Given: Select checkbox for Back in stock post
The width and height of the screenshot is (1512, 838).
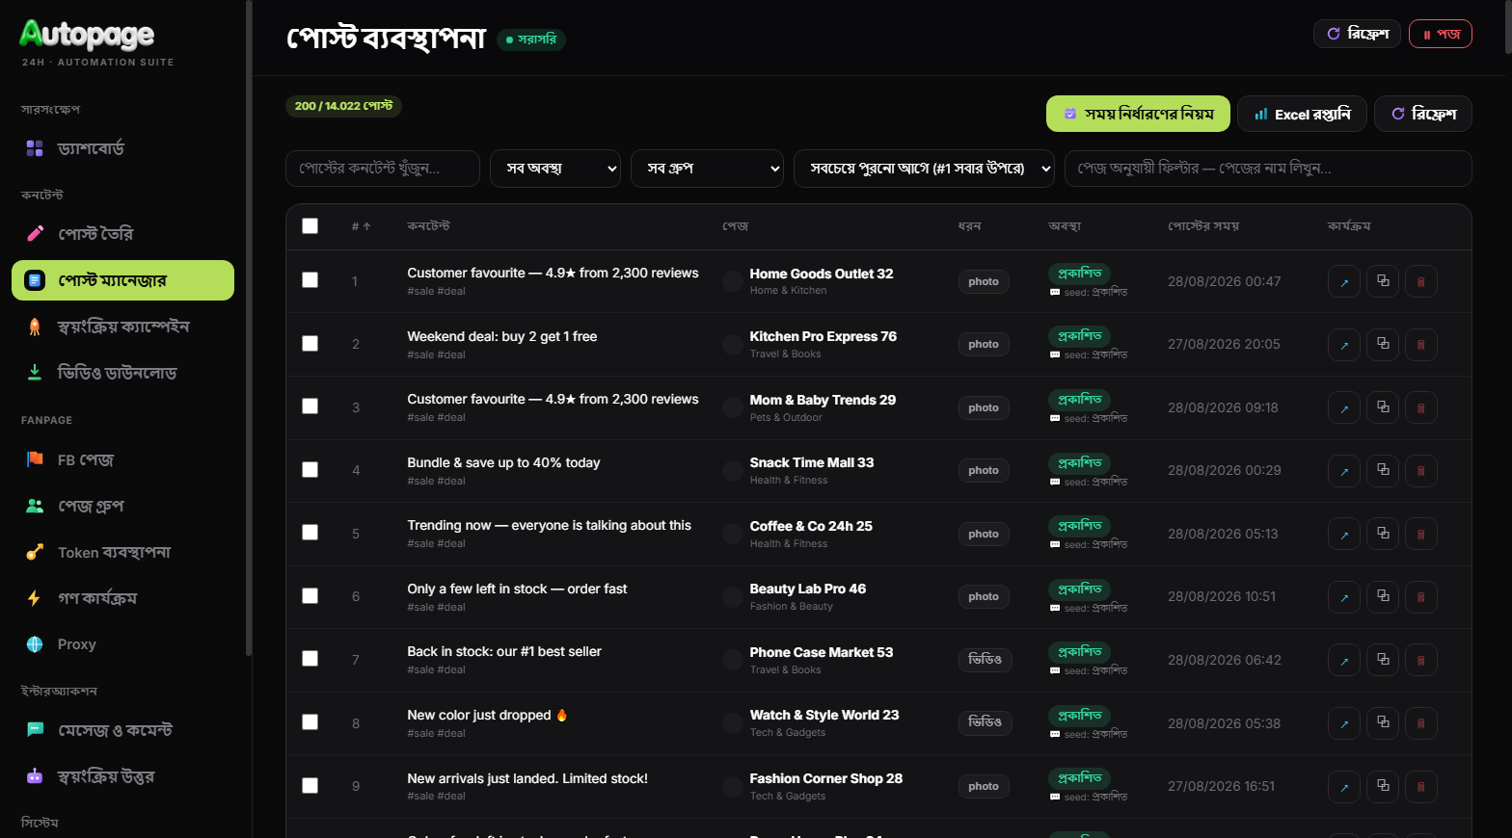Looking at the screenshot, I should click(x=310, y=658).
